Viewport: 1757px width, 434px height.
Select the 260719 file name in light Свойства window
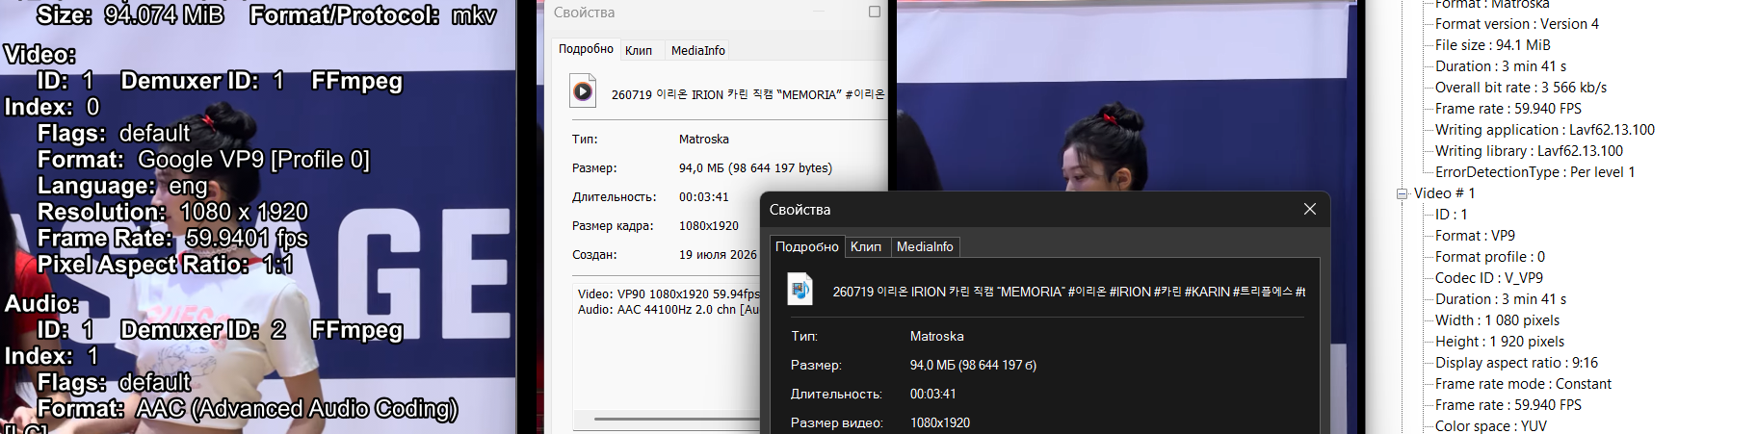(747, 94)
